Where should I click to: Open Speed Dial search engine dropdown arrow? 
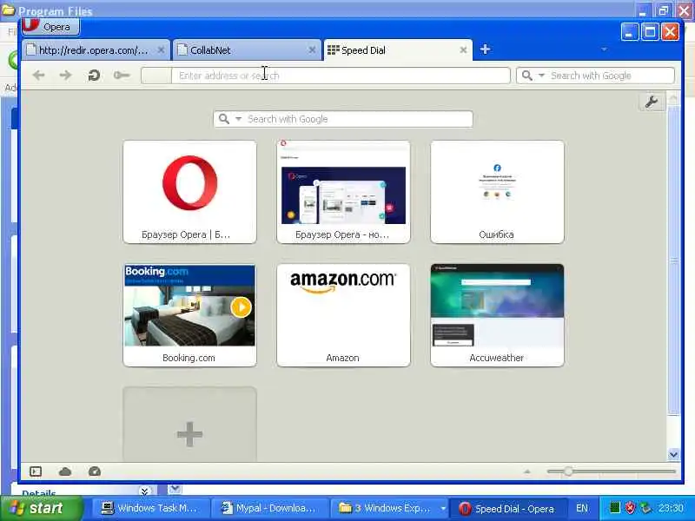238,119
